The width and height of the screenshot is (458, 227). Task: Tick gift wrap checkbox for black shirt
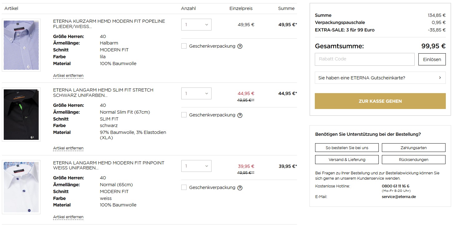click(184, 115)
